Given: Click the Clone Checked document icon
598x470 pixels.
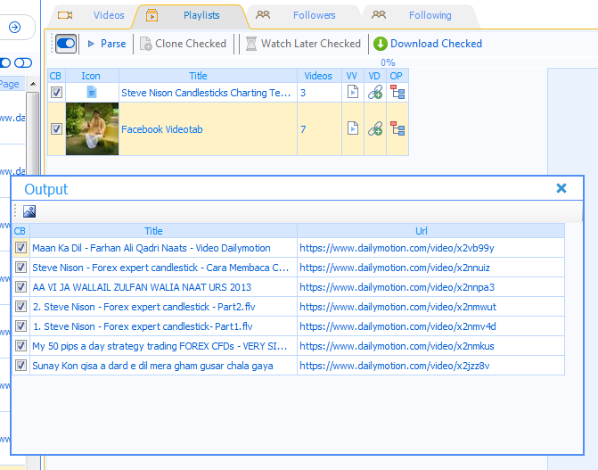Looking at the screenshot, I should [145, 44].
